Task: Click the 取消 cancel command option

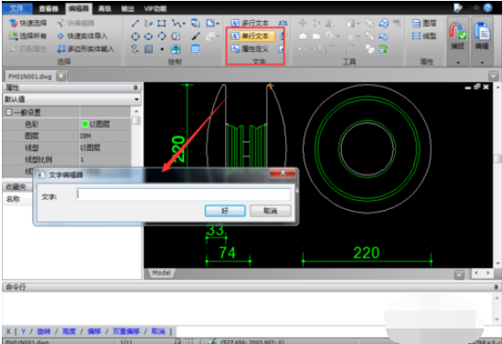Action: click(x=158, y=331)
